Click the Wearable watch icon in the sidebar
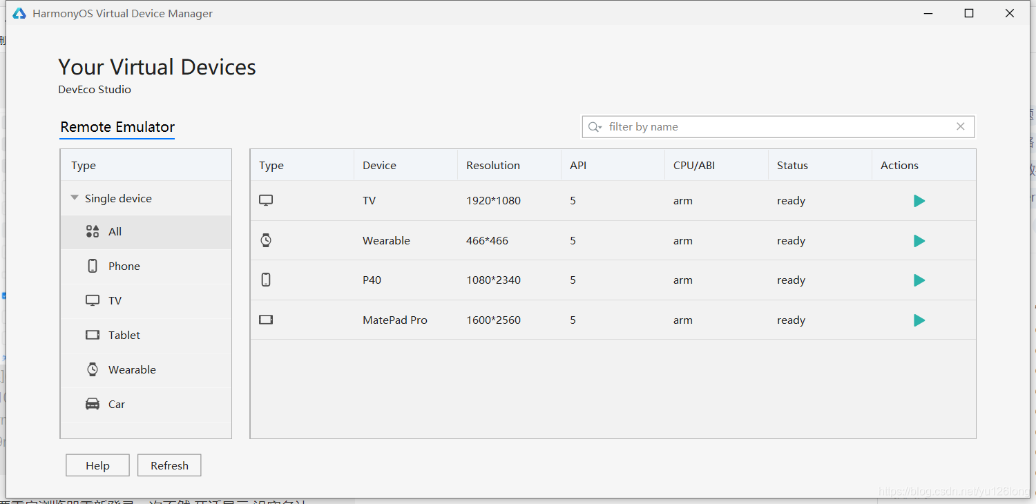Screen dimensions: 1036x504 93,369
